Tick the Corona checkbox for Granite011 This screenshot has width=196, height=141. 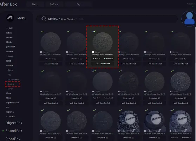pos(145,91)
